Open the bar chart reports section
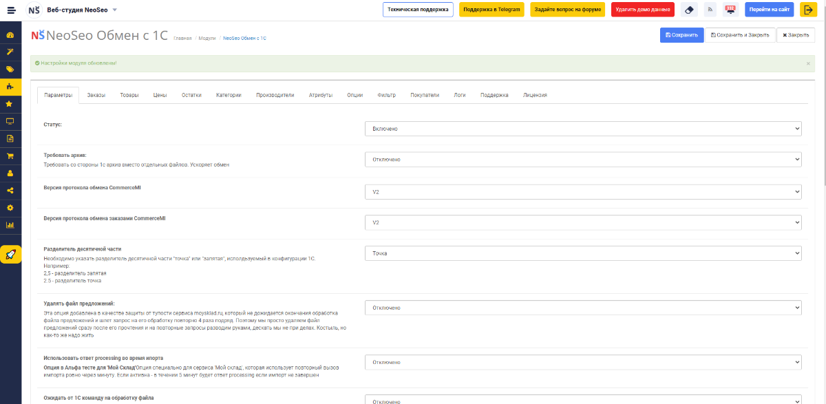 [10, 224]
